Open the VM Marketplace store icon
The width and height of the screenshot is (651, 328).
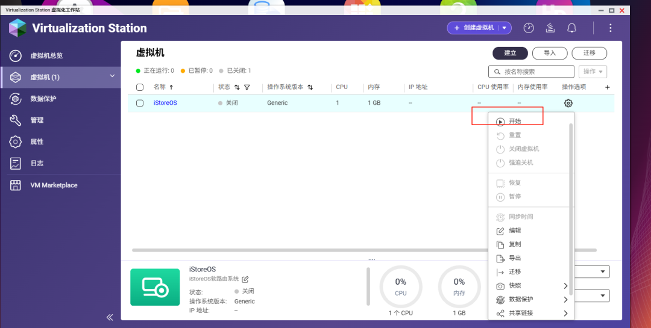pos(15,185)
